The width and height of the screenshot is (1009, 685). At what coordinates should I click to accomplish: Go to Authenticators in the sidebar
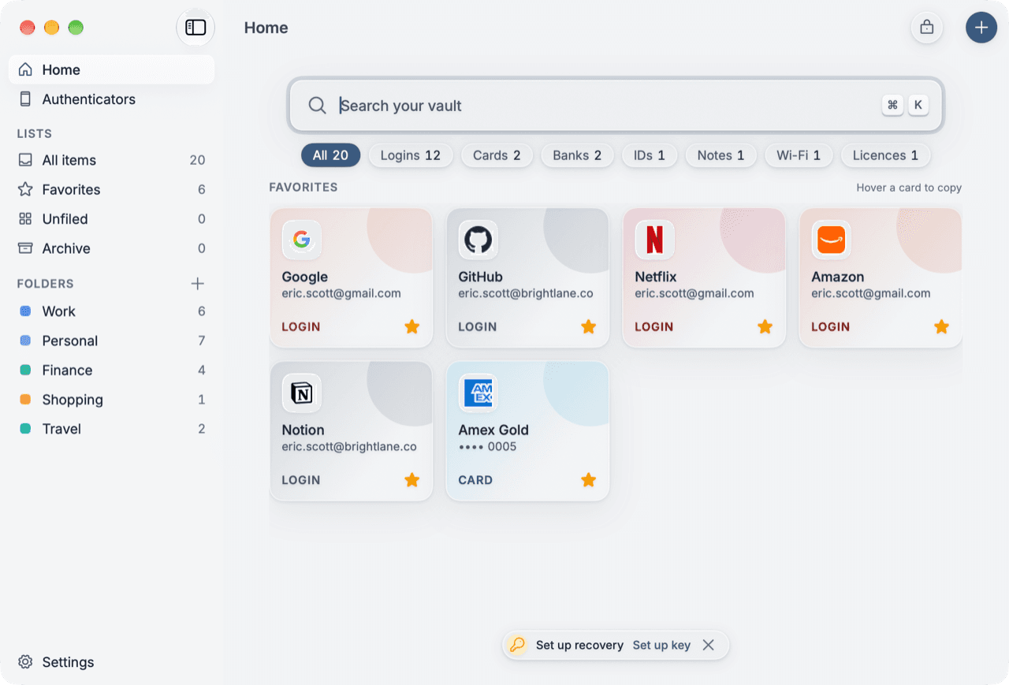[x=111, y=99]
